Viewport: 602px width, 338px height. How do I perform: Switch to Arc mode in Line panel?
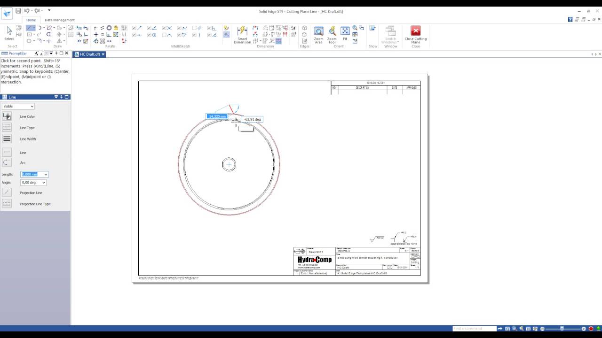click(7, 162)
